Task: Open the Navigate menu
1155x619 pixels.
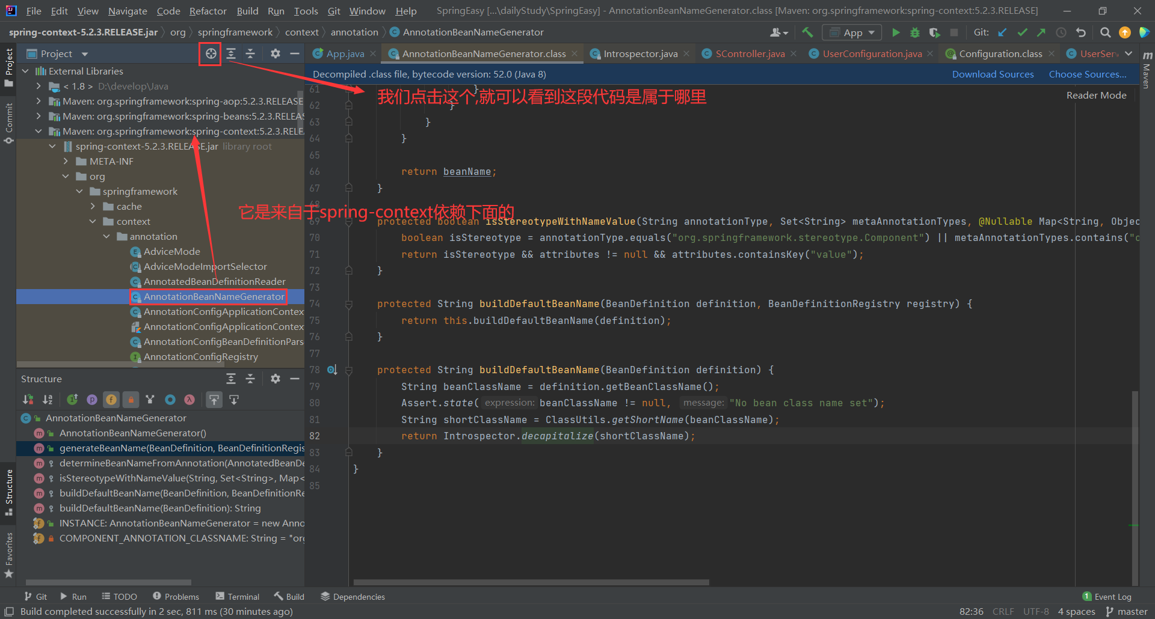Action: 128,11
